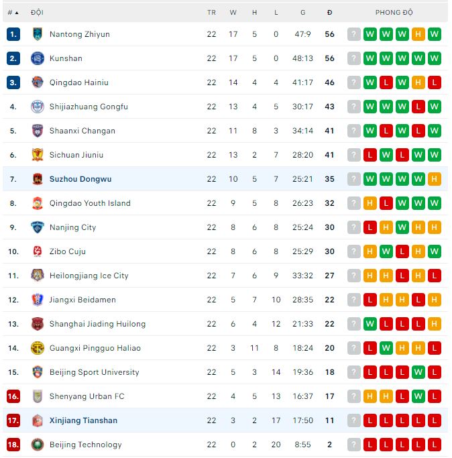Sort table by the Đ points column

329,13
